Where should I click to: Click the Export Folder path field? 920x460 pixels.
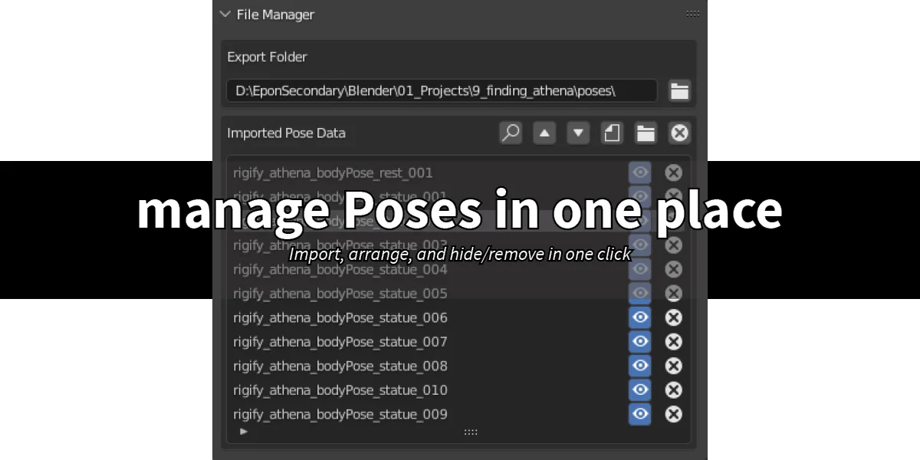441,90
